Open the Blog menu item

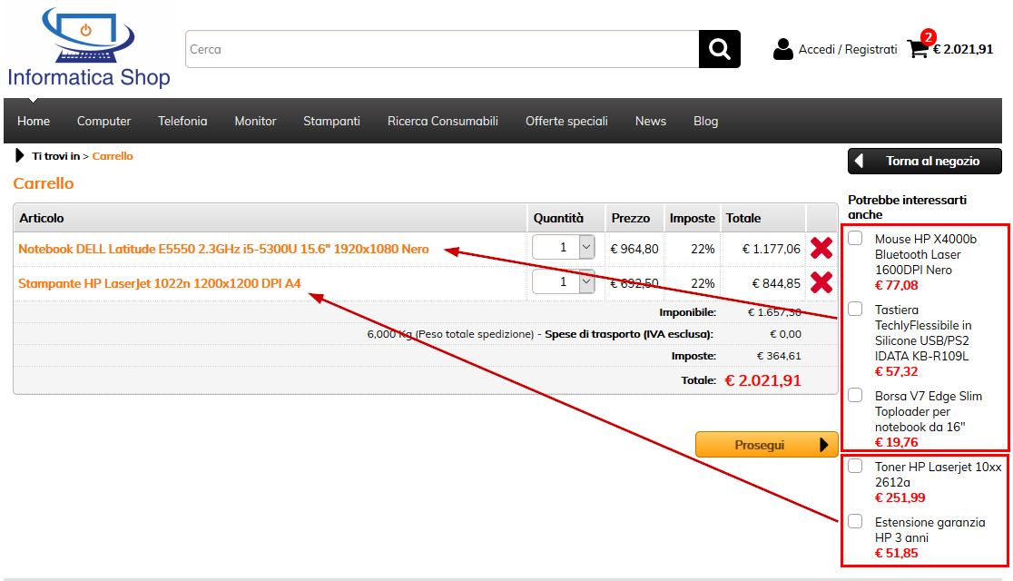(x=705, y=121)
